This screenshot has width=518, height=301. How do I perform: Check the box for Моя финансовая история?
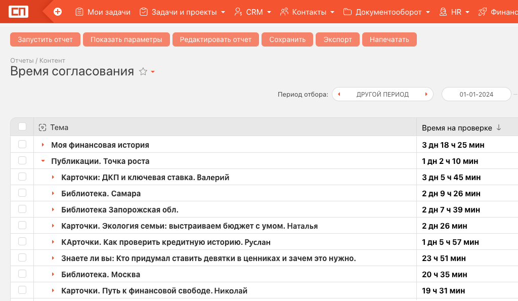[22, 145]
